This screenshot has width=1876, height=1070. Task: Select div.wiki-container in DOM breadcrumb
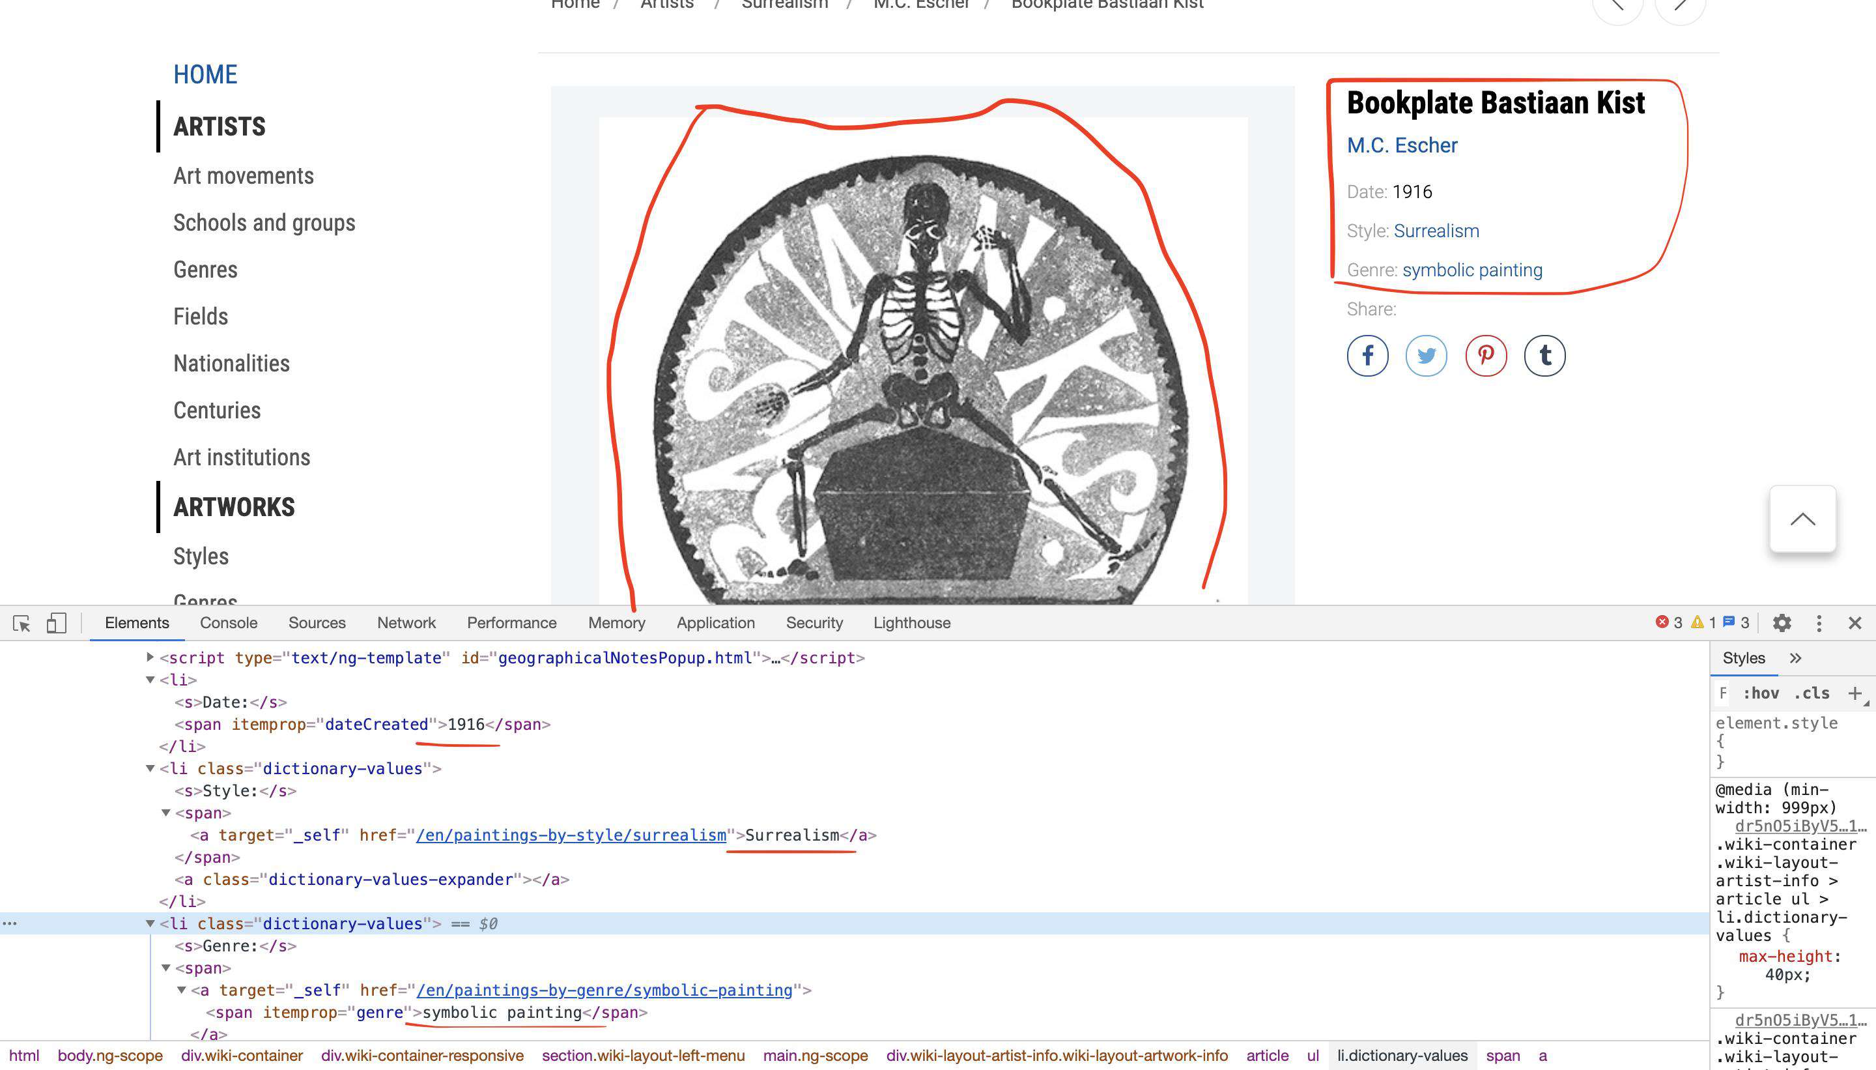(242, 1055)
